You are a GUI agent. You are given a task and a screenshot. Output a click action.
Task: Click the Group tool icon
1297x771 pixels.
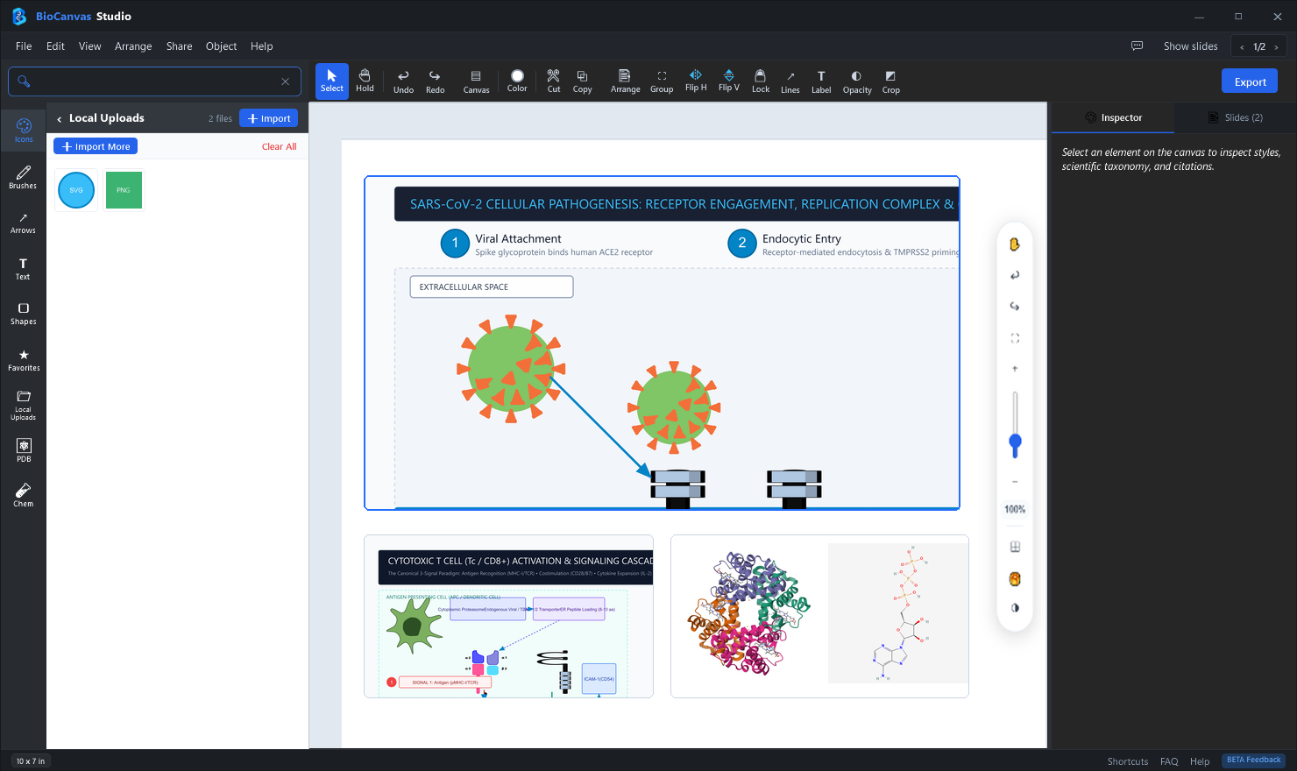[662, 81]
